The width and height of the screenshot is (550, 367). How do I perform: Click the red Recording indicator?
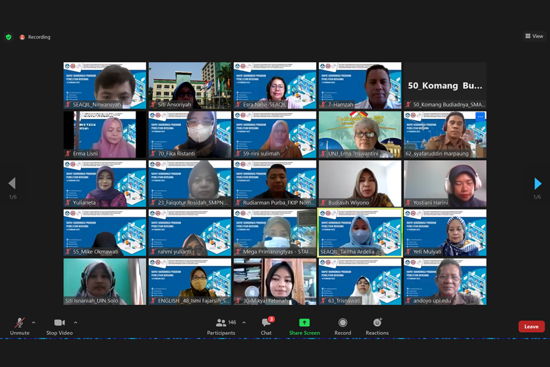click(x=23, y=37)
